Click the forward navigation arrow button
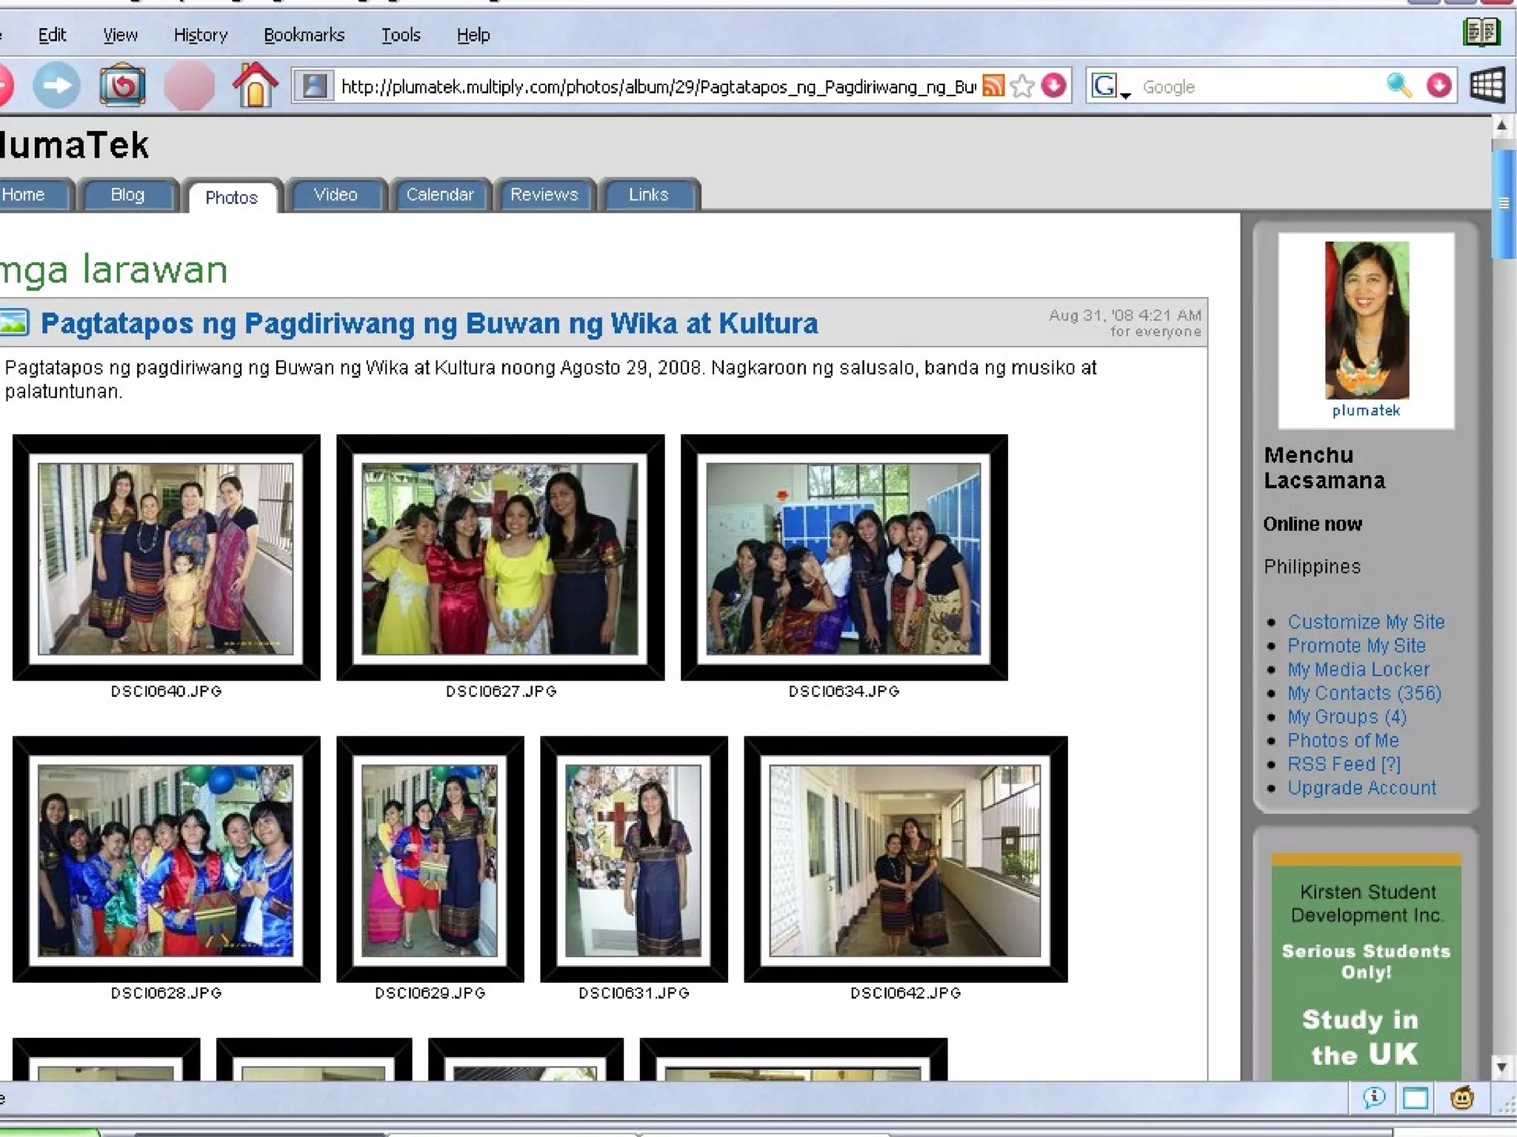 click(x=56, y=86)
